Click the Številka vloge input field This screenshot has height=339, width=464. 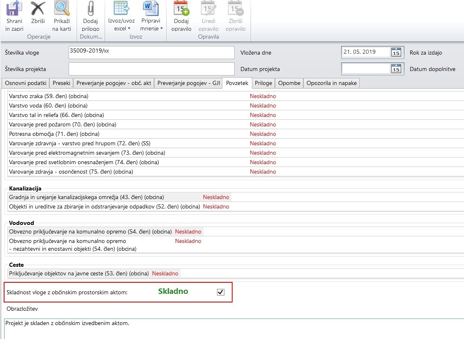point(151,53)
